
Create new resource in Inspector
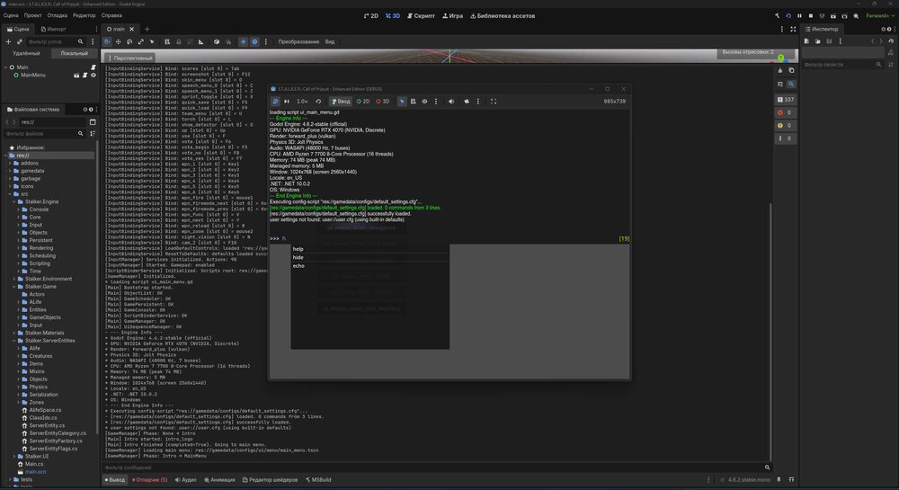pos(806,41)
